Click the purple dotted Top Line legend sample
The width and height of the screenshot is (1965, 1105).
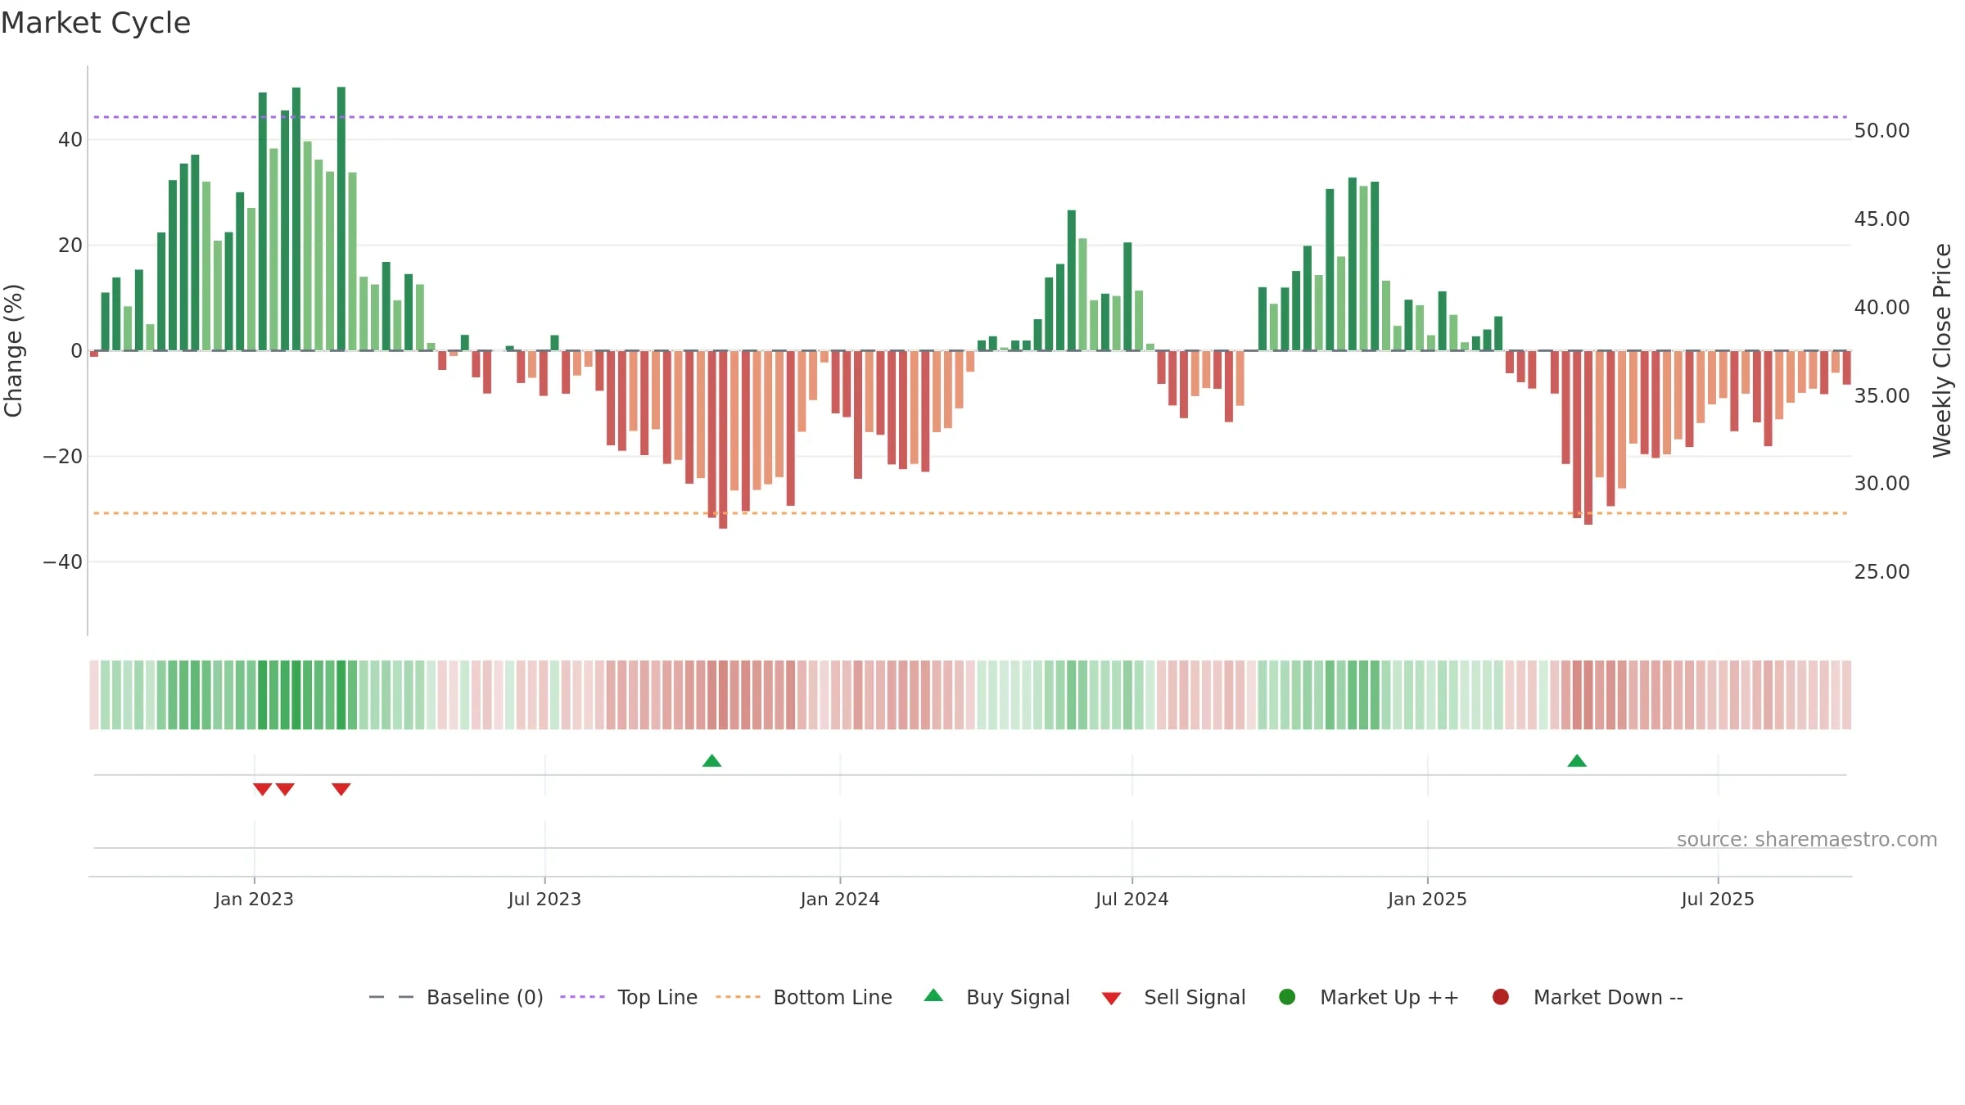tap(582, 997)
